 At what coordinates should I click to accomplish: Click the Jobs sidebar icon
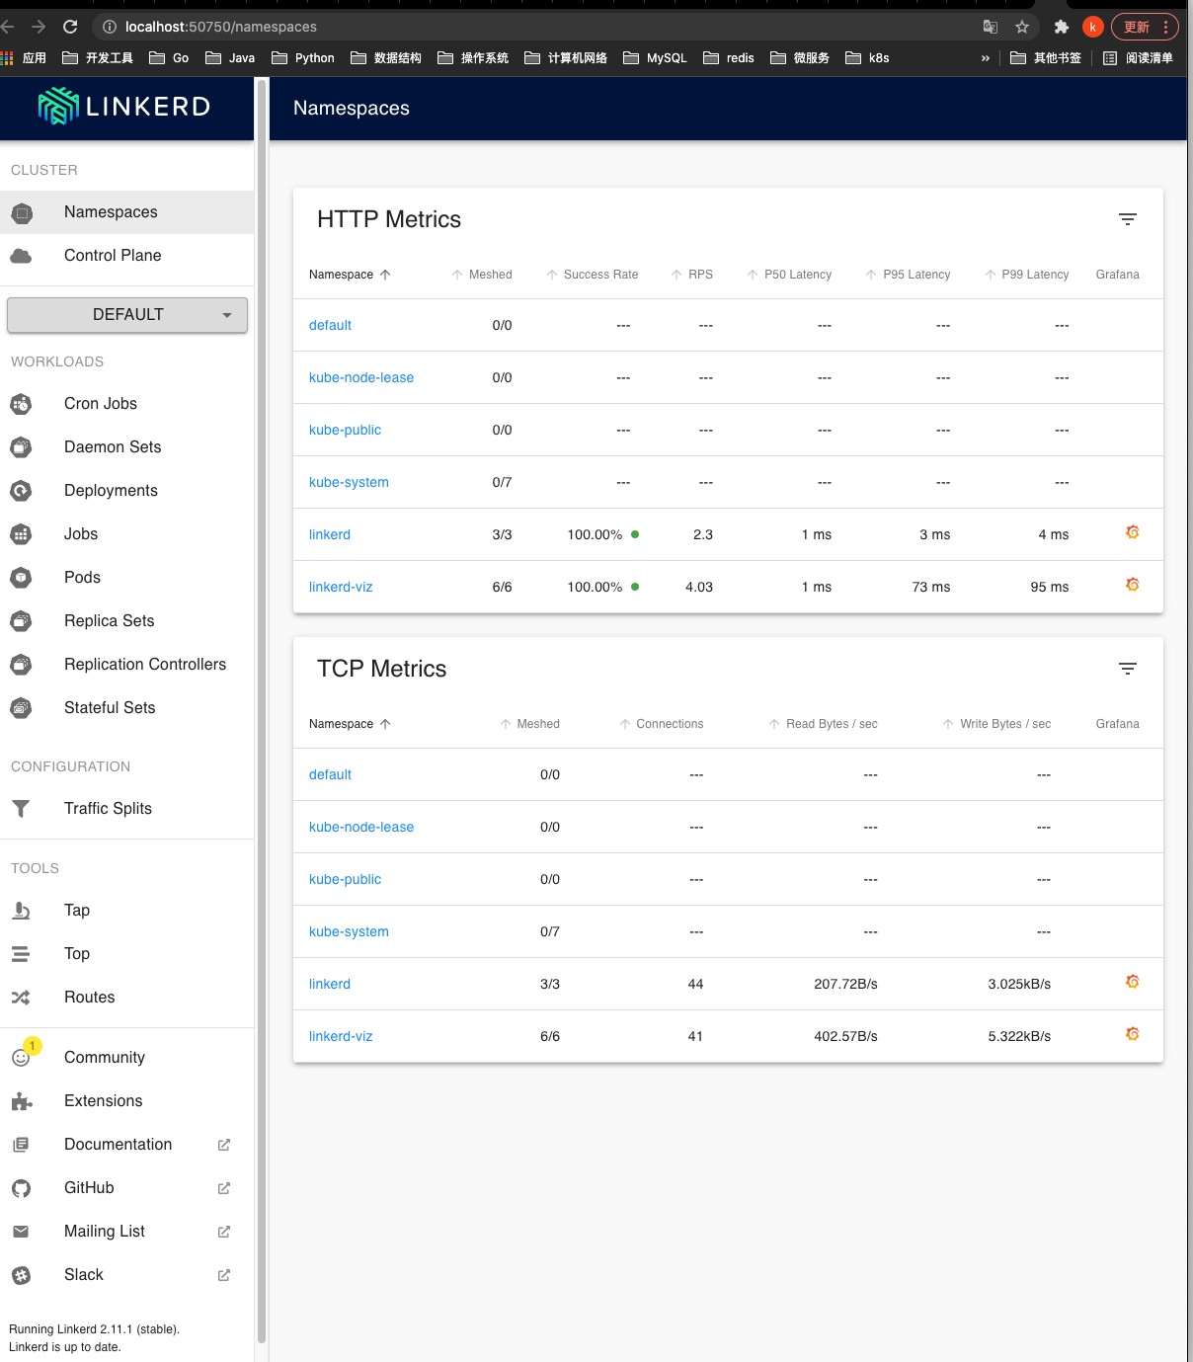(x=21, y=534)
